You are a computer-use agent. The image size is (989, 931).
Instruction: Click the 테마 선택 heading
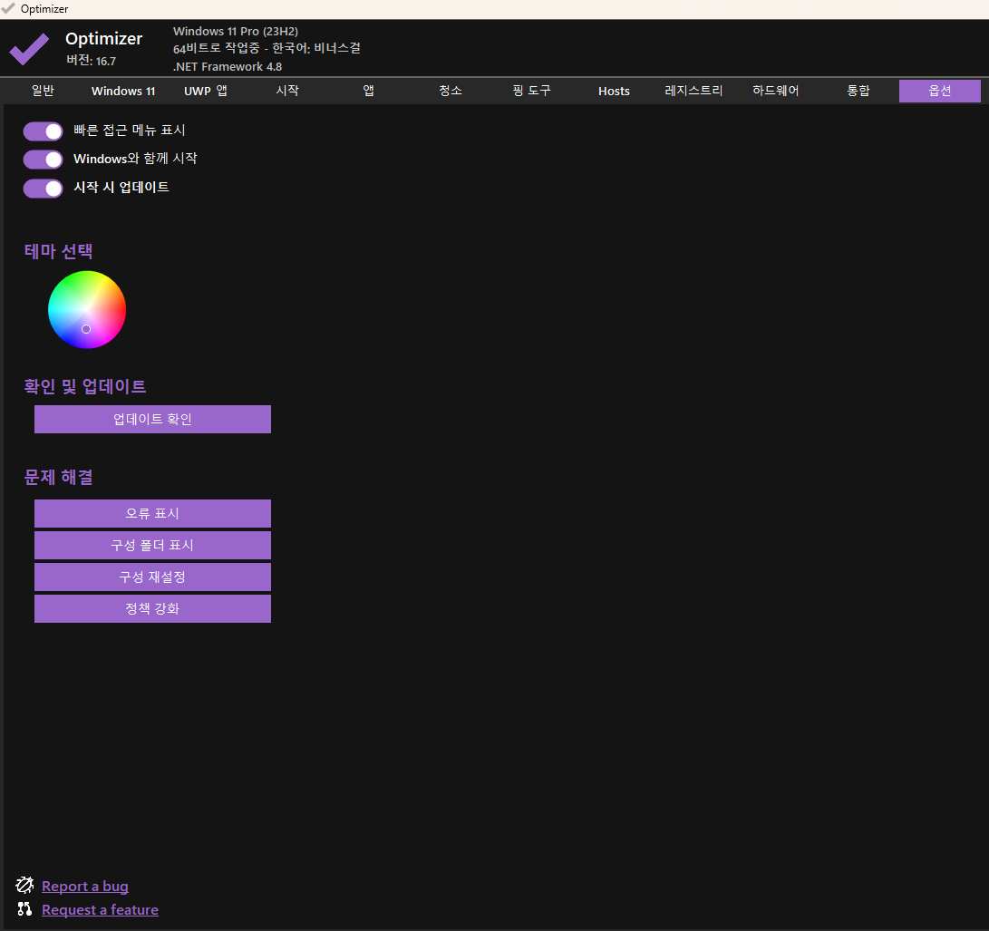pyautogui.click(x=59, y=251)
